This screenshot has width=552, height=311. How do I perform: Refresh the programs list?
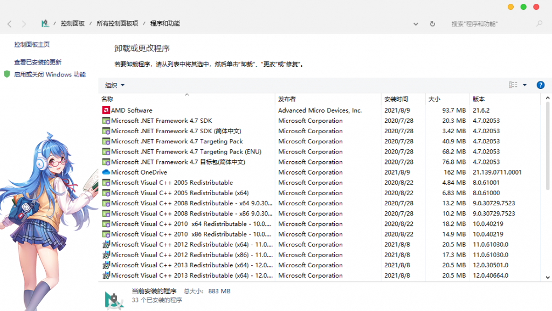tap(432, 24)
